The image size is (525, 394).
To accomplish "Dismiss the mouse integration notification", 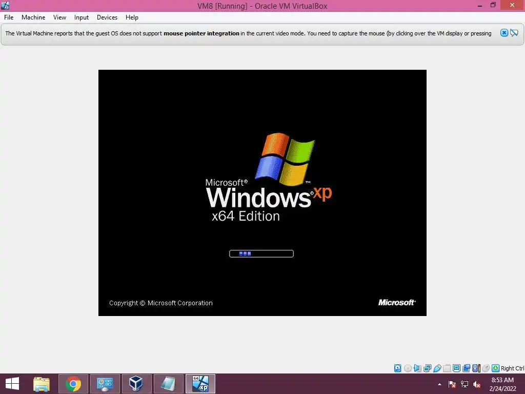I will pos(504,33).
